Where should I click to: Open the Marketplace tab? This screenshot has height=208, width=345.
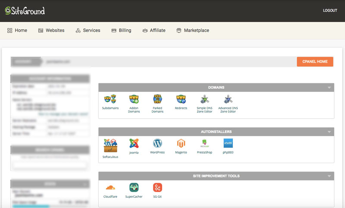[x=193, y=30]
